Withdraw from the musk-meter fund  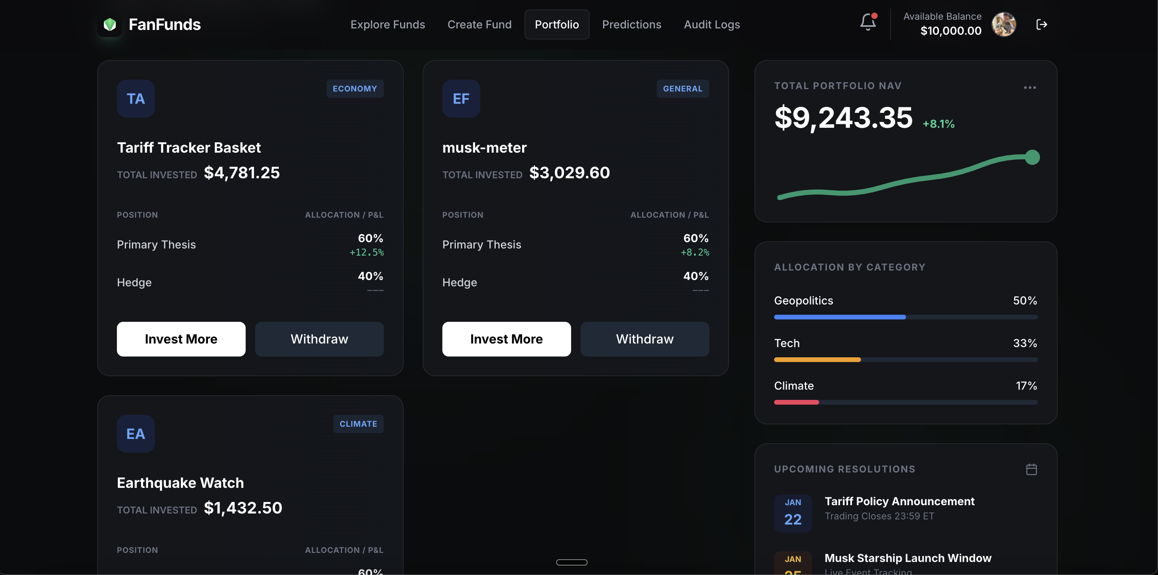click(644, 339)
